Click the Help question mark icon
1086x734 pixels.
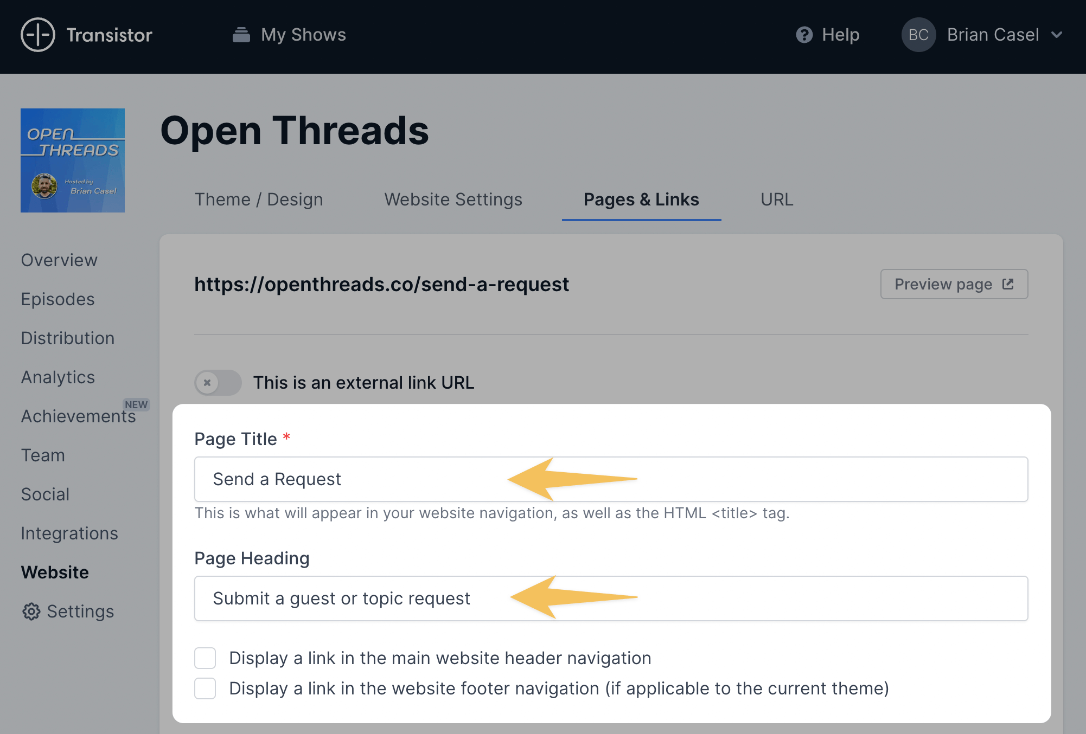pyautogui.click(x=804, y=35)
